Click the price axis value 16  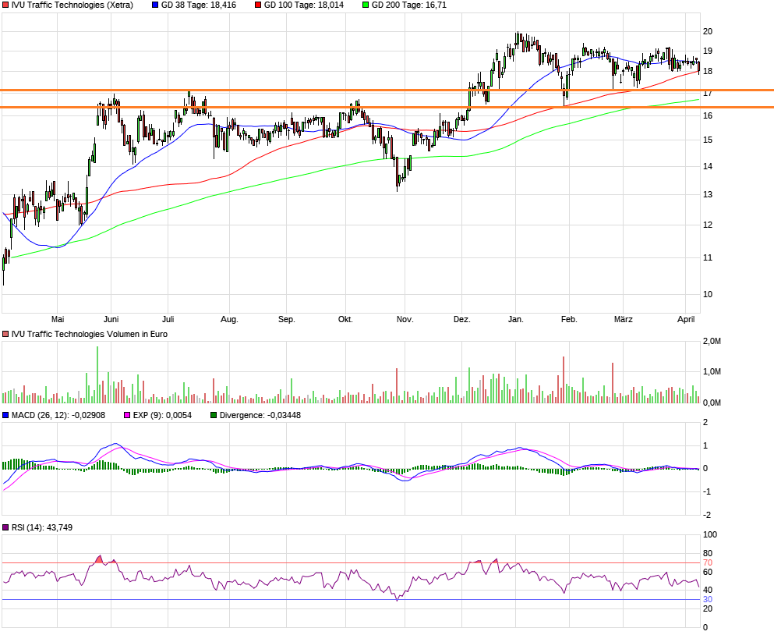(708, 115)
